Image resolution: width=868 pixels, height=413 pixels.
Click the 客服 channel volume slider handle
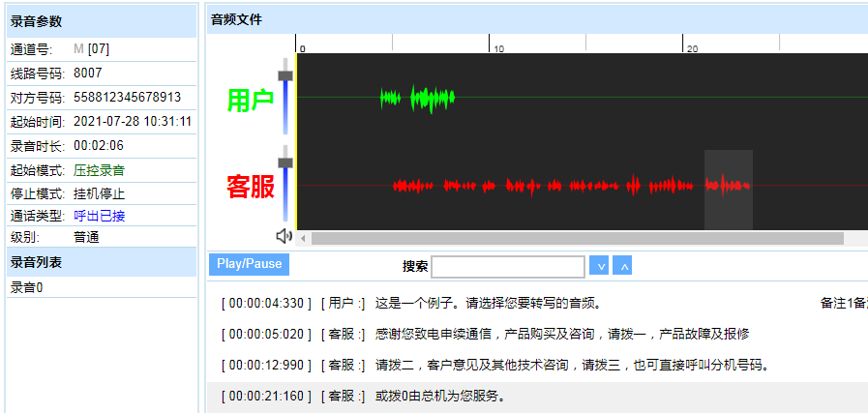pyautogui.click(x=285, y=162)
